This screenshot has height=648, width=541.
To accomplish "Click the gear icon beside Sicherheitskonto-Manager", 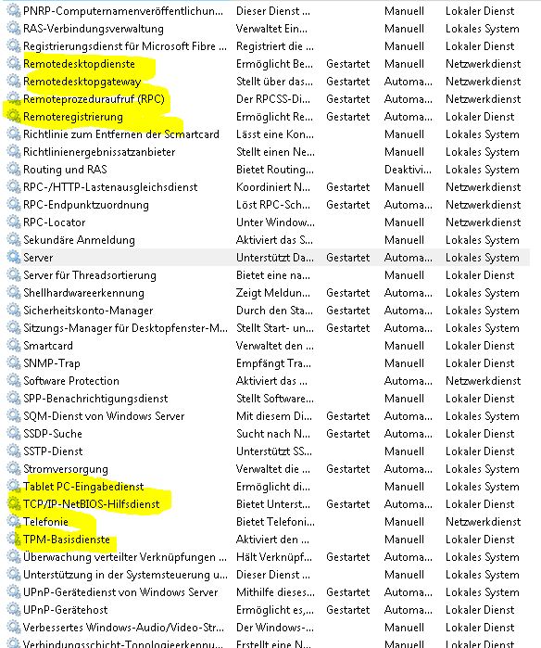I will [x=13, y=311].
